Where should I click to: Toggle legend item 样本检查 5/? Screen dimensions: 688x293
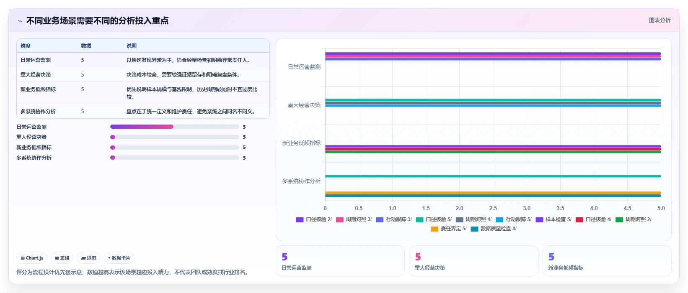click(554, 219)
